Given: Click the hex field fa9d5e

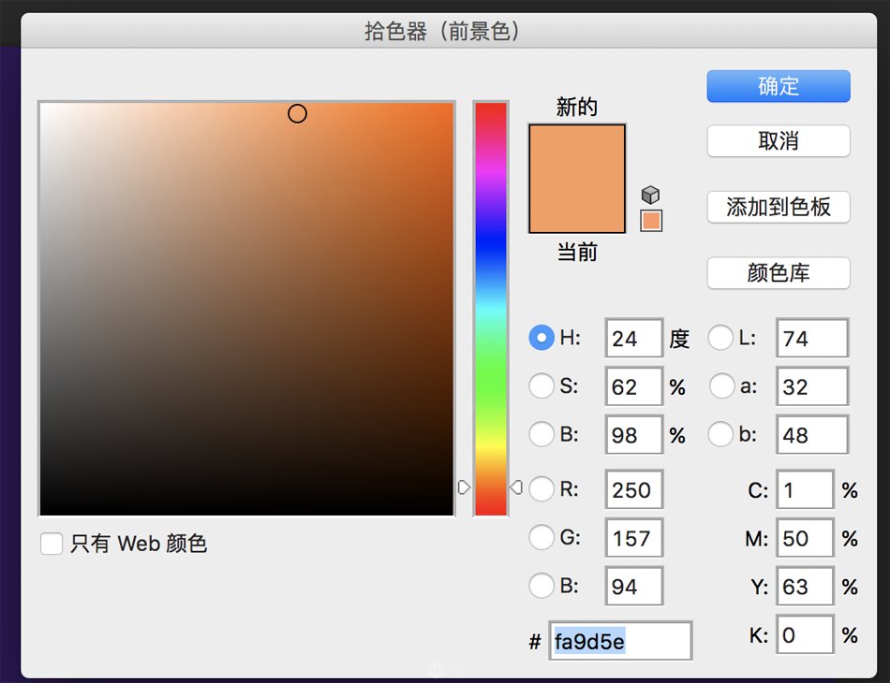Looking at the screenshot, I should coord(620,641).
